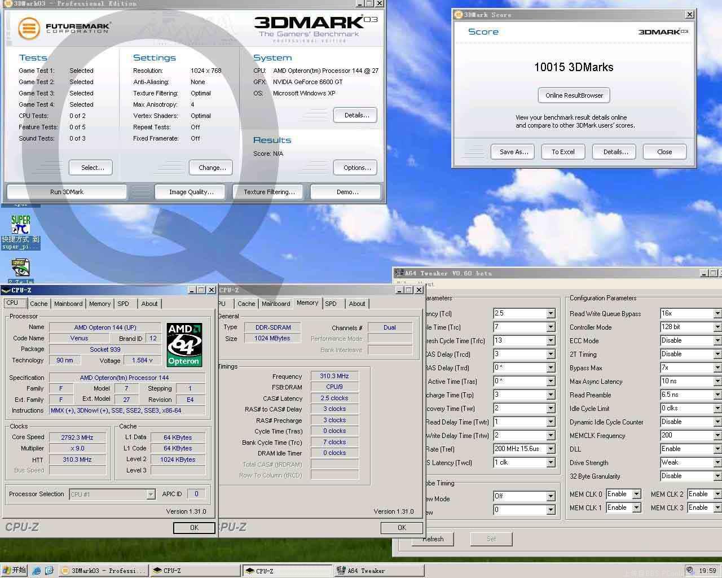Export score with To Excel button
The height and width of the screenshot is (578, 722).
(563, 152)
